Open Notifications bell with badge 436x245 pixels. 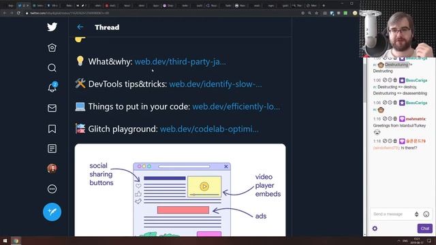pos(52,87)
